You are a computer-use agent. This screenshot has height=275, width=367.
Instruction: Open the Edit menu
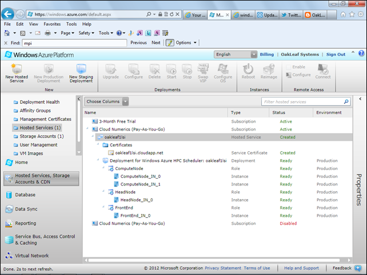coord(19,24)
